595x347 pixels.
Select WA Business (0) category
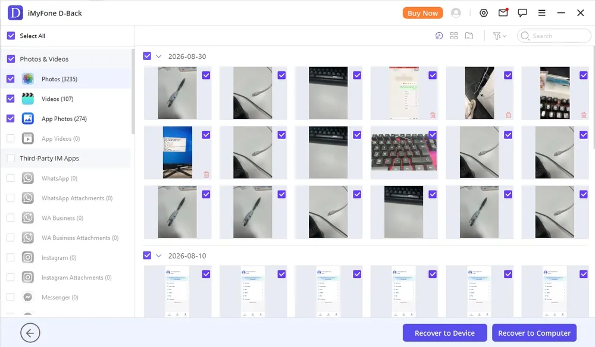(65, 218)
